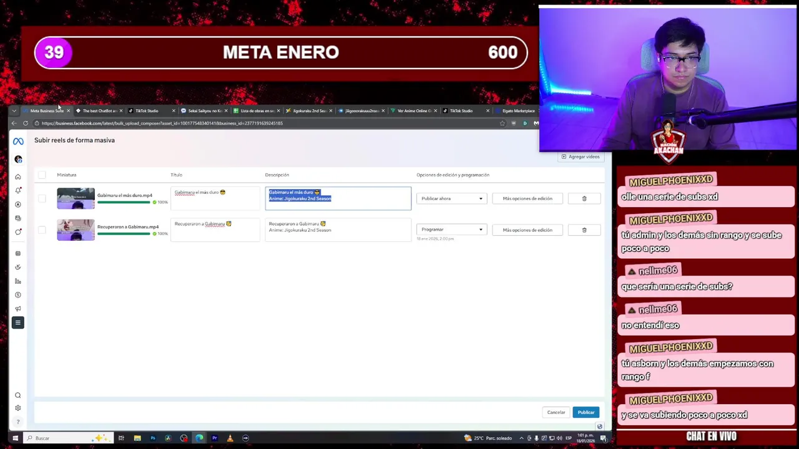Open Premiere Pro from the taskbar

[214, 438]
